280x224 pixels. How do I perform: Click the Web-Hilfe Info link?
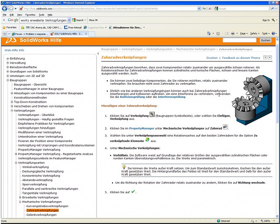14,50
